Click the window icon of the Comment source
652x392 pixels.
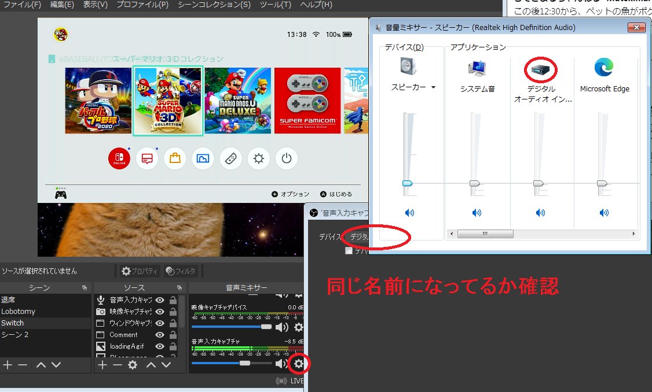100,334
